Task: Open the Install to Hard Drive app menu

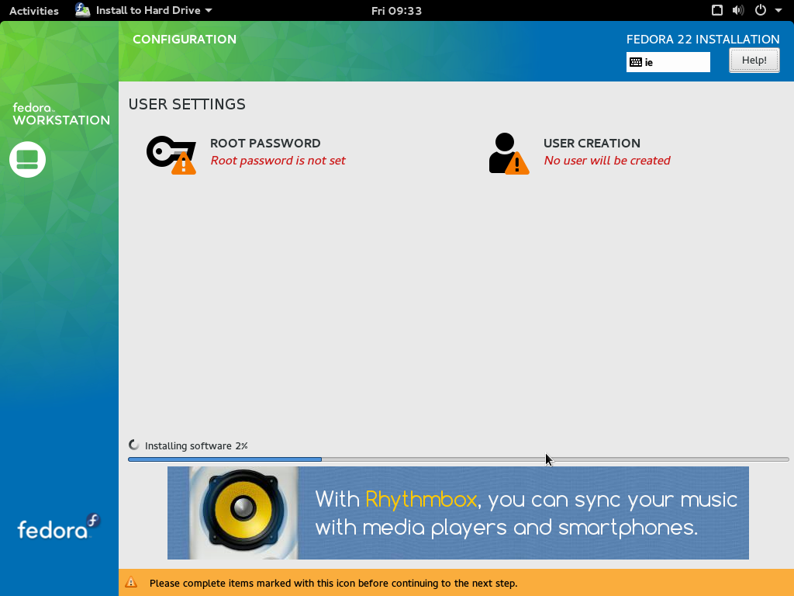Action: (143, 10)
